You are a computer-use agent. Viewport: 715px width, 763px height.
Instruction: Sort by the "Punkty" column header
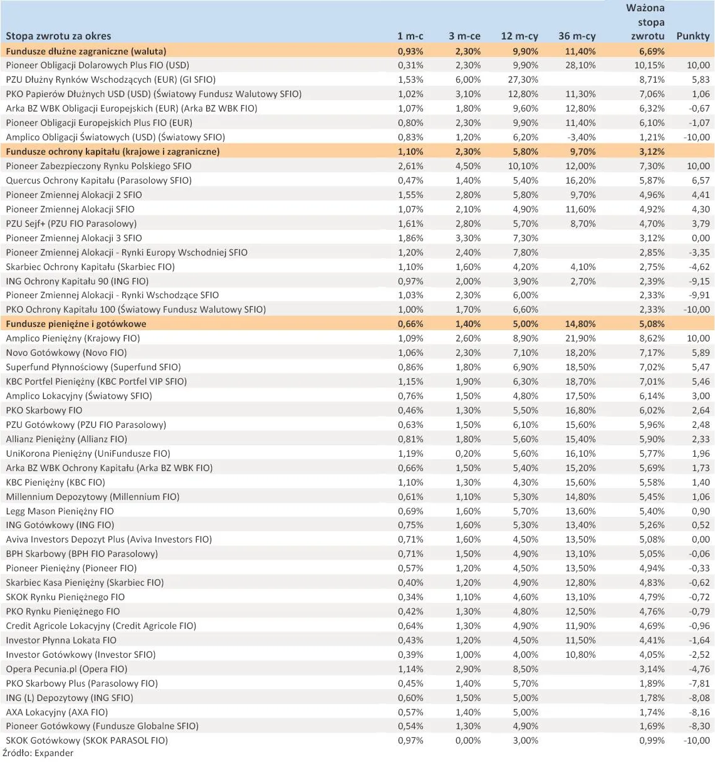click(x=692, y=36)
